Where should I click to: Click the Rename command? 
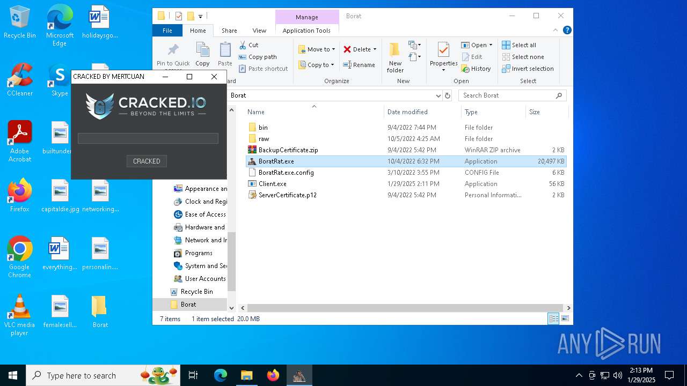pyautogui.click(x=359, y=65)
